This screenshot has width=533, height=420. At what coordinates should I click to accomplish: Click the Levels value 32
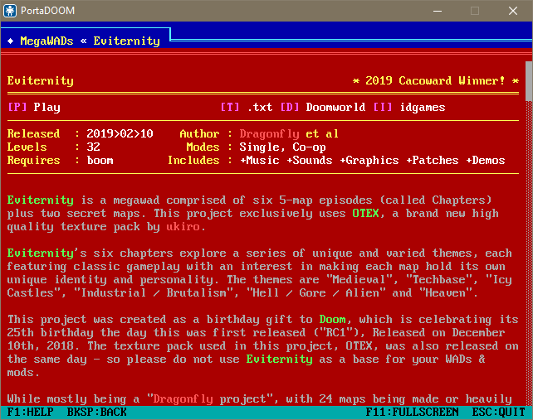coord(93,147)
